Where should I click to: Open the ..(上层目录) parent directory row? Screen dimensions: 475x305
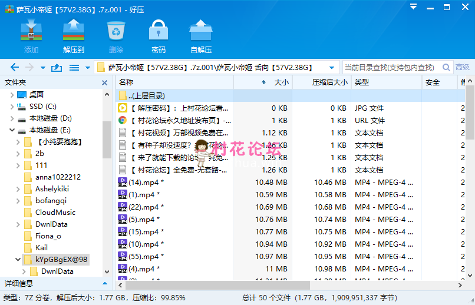pyautogui.click(x=291, y=95)
